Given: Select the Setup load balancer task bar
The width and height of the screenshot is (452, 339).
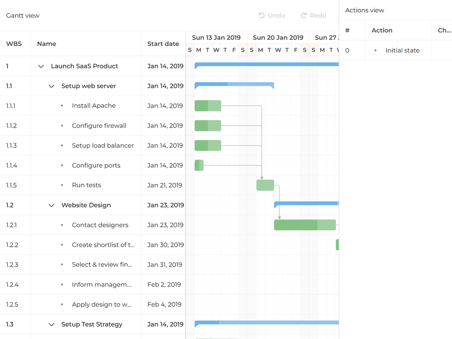Looking at the screenshot, I should [208, 146].
